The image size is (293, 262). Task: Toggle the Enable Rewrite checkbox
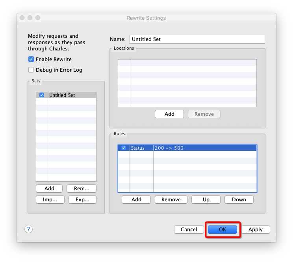coord(31,59)
